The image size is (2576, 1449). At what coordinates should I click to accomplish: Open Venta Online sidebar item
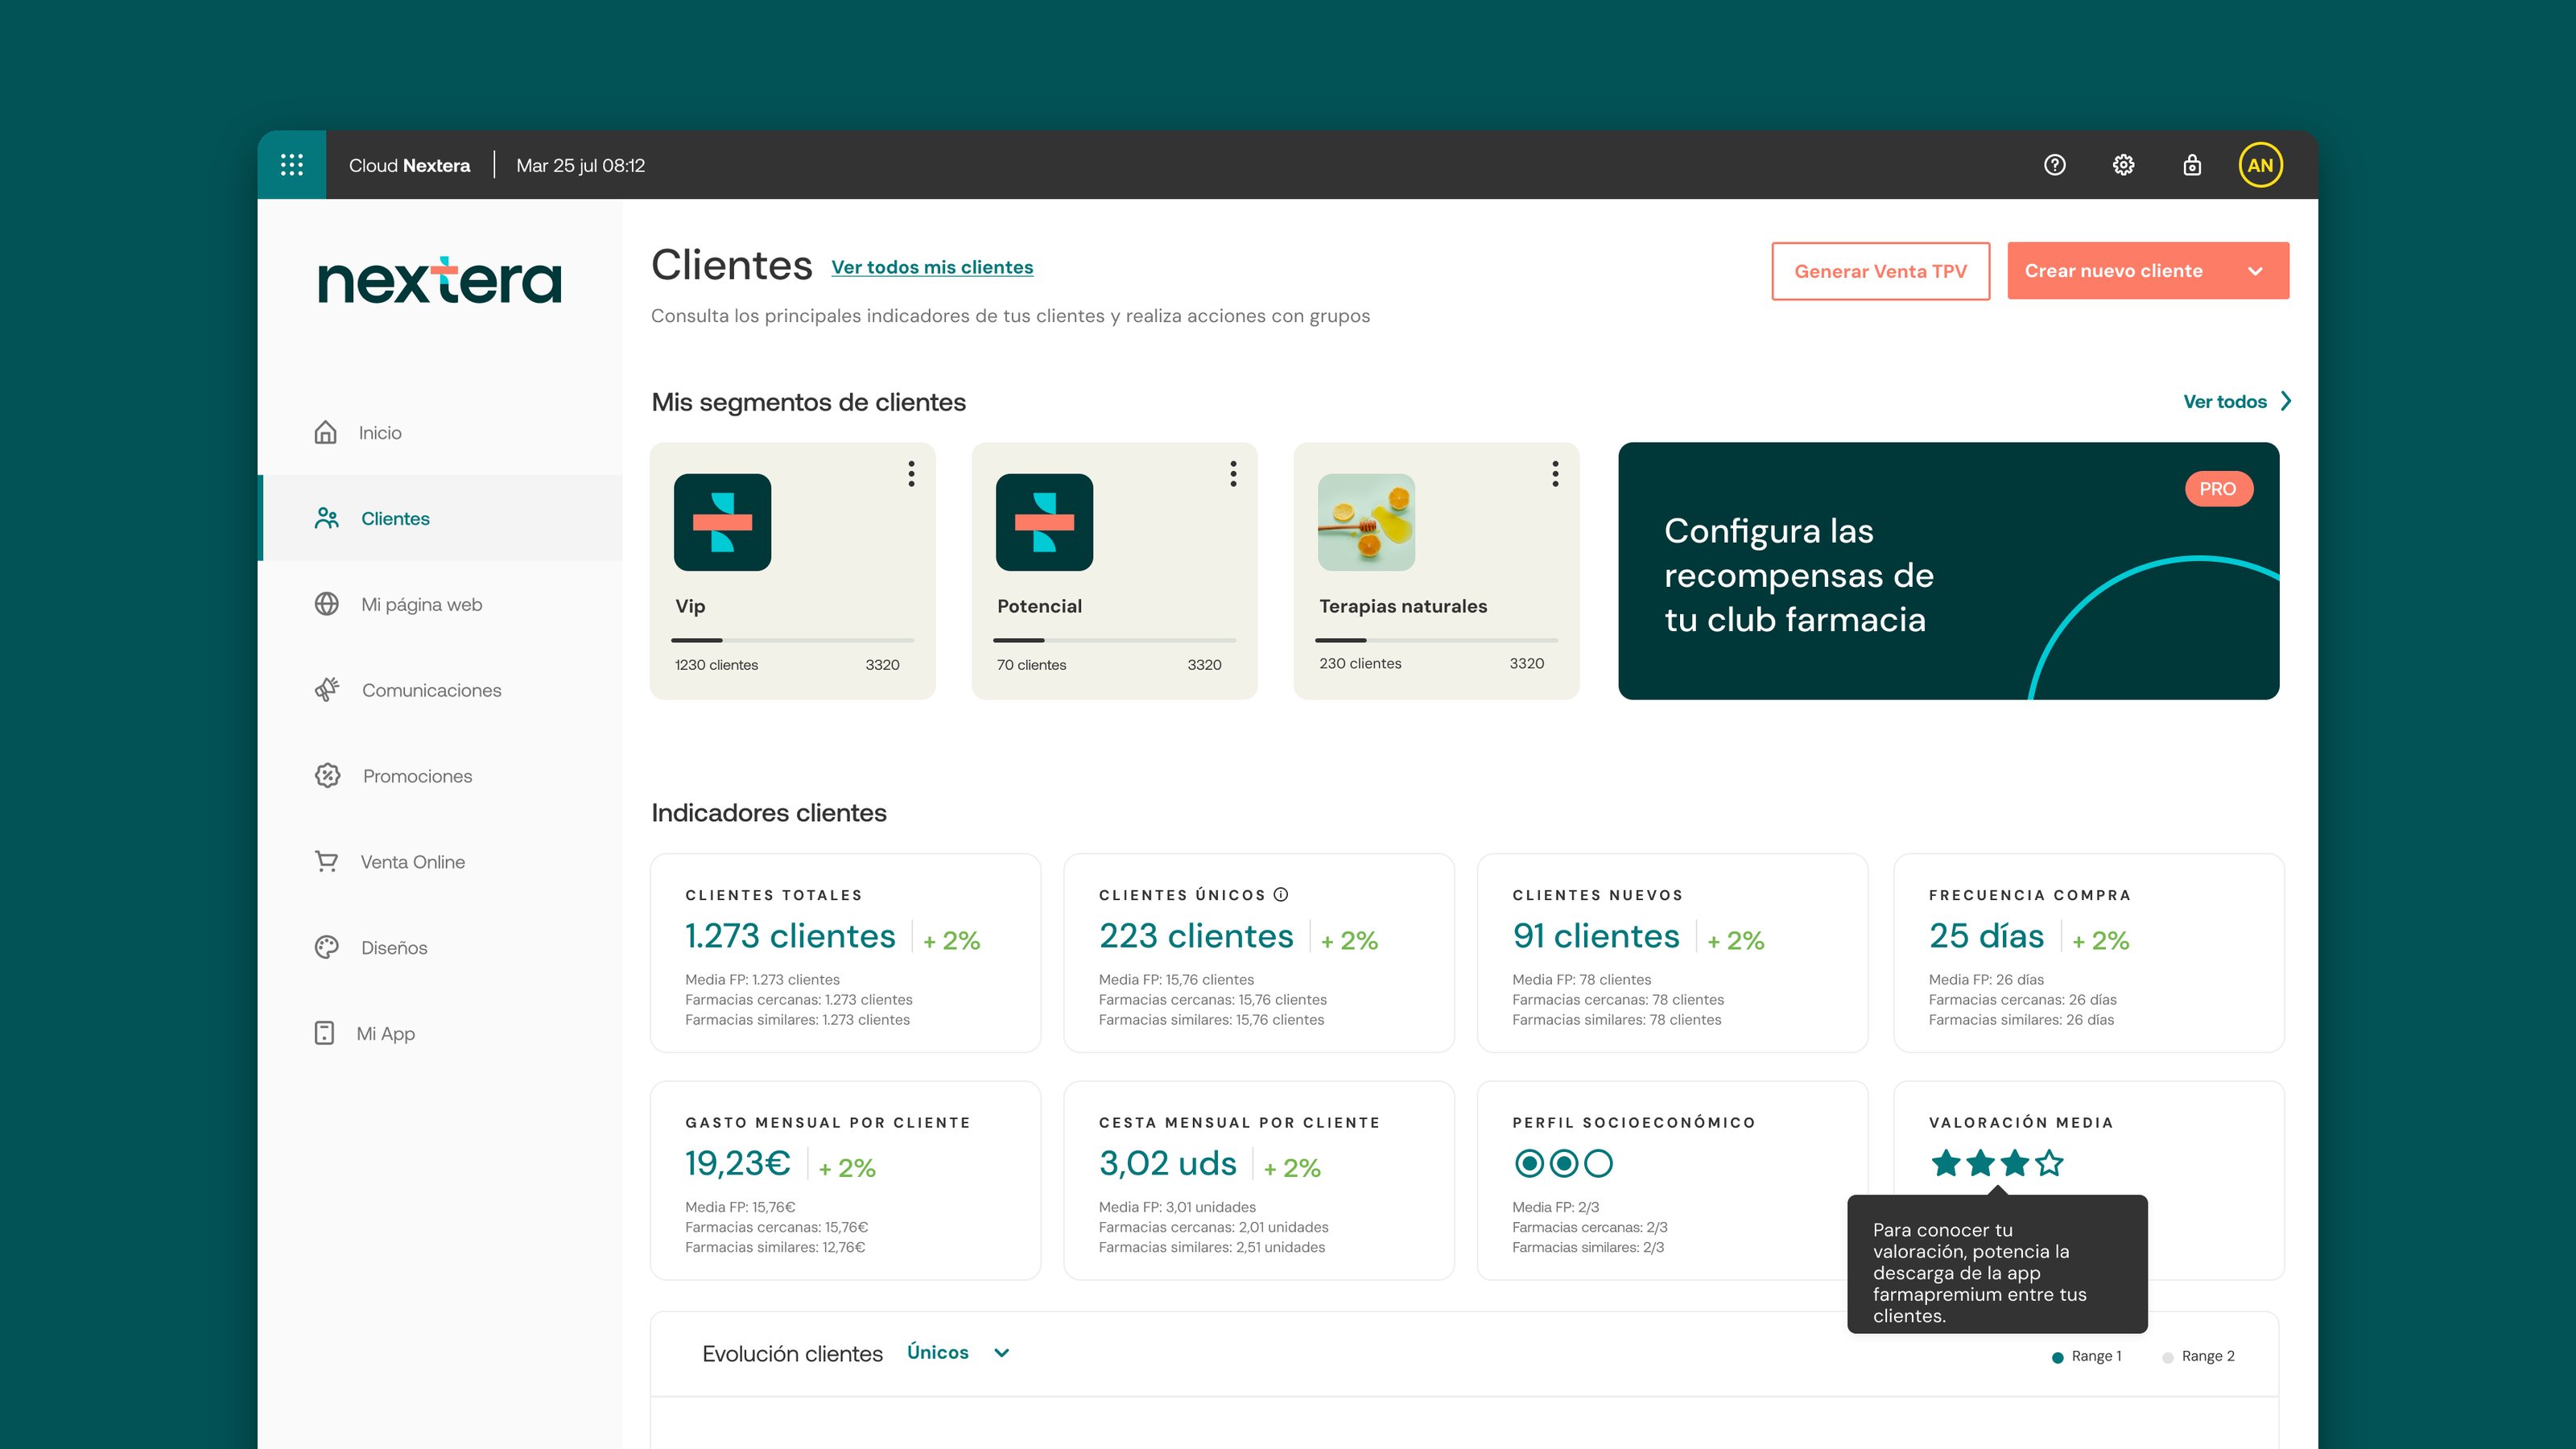click(x=440, y=861)
